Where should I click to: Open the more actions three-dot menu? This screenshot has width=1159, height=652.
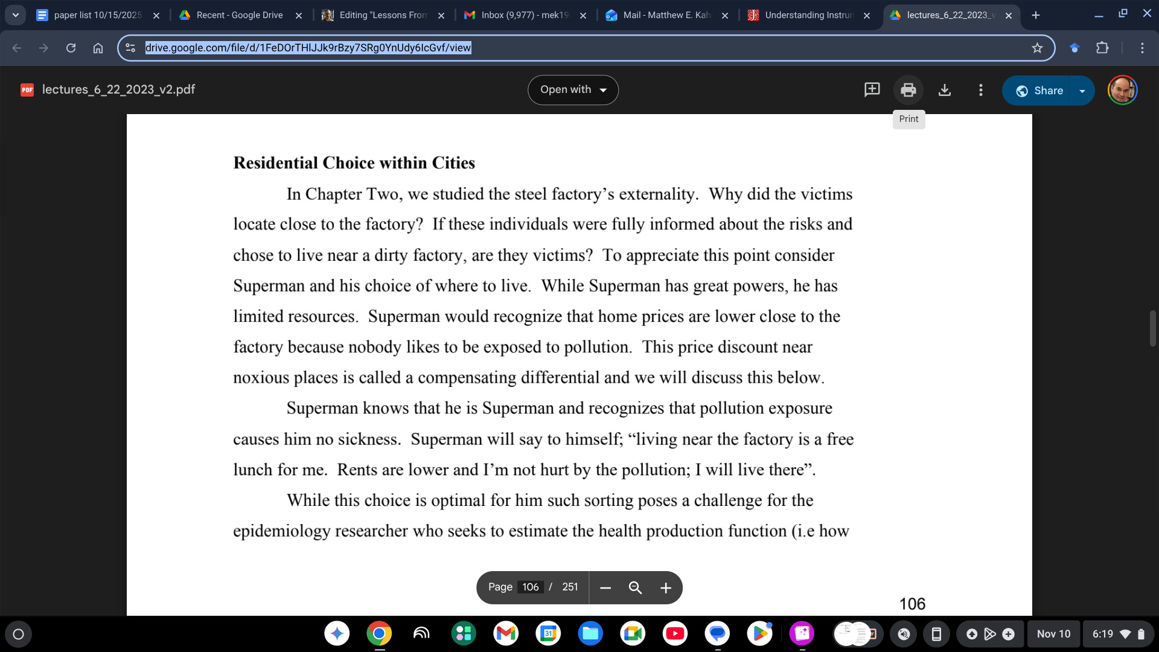980,91
